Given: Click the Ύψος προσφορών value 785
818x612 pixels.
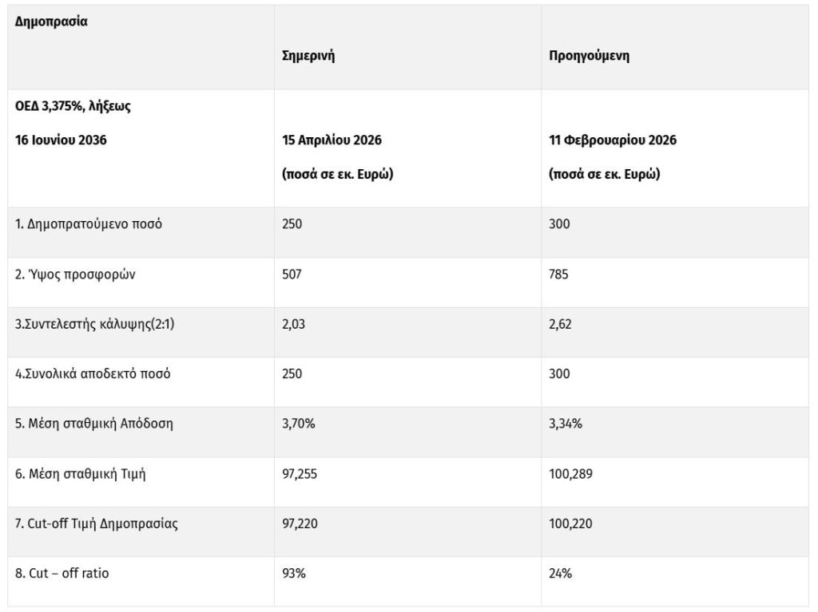Looking at the screenshot, I should pos(559,274).
